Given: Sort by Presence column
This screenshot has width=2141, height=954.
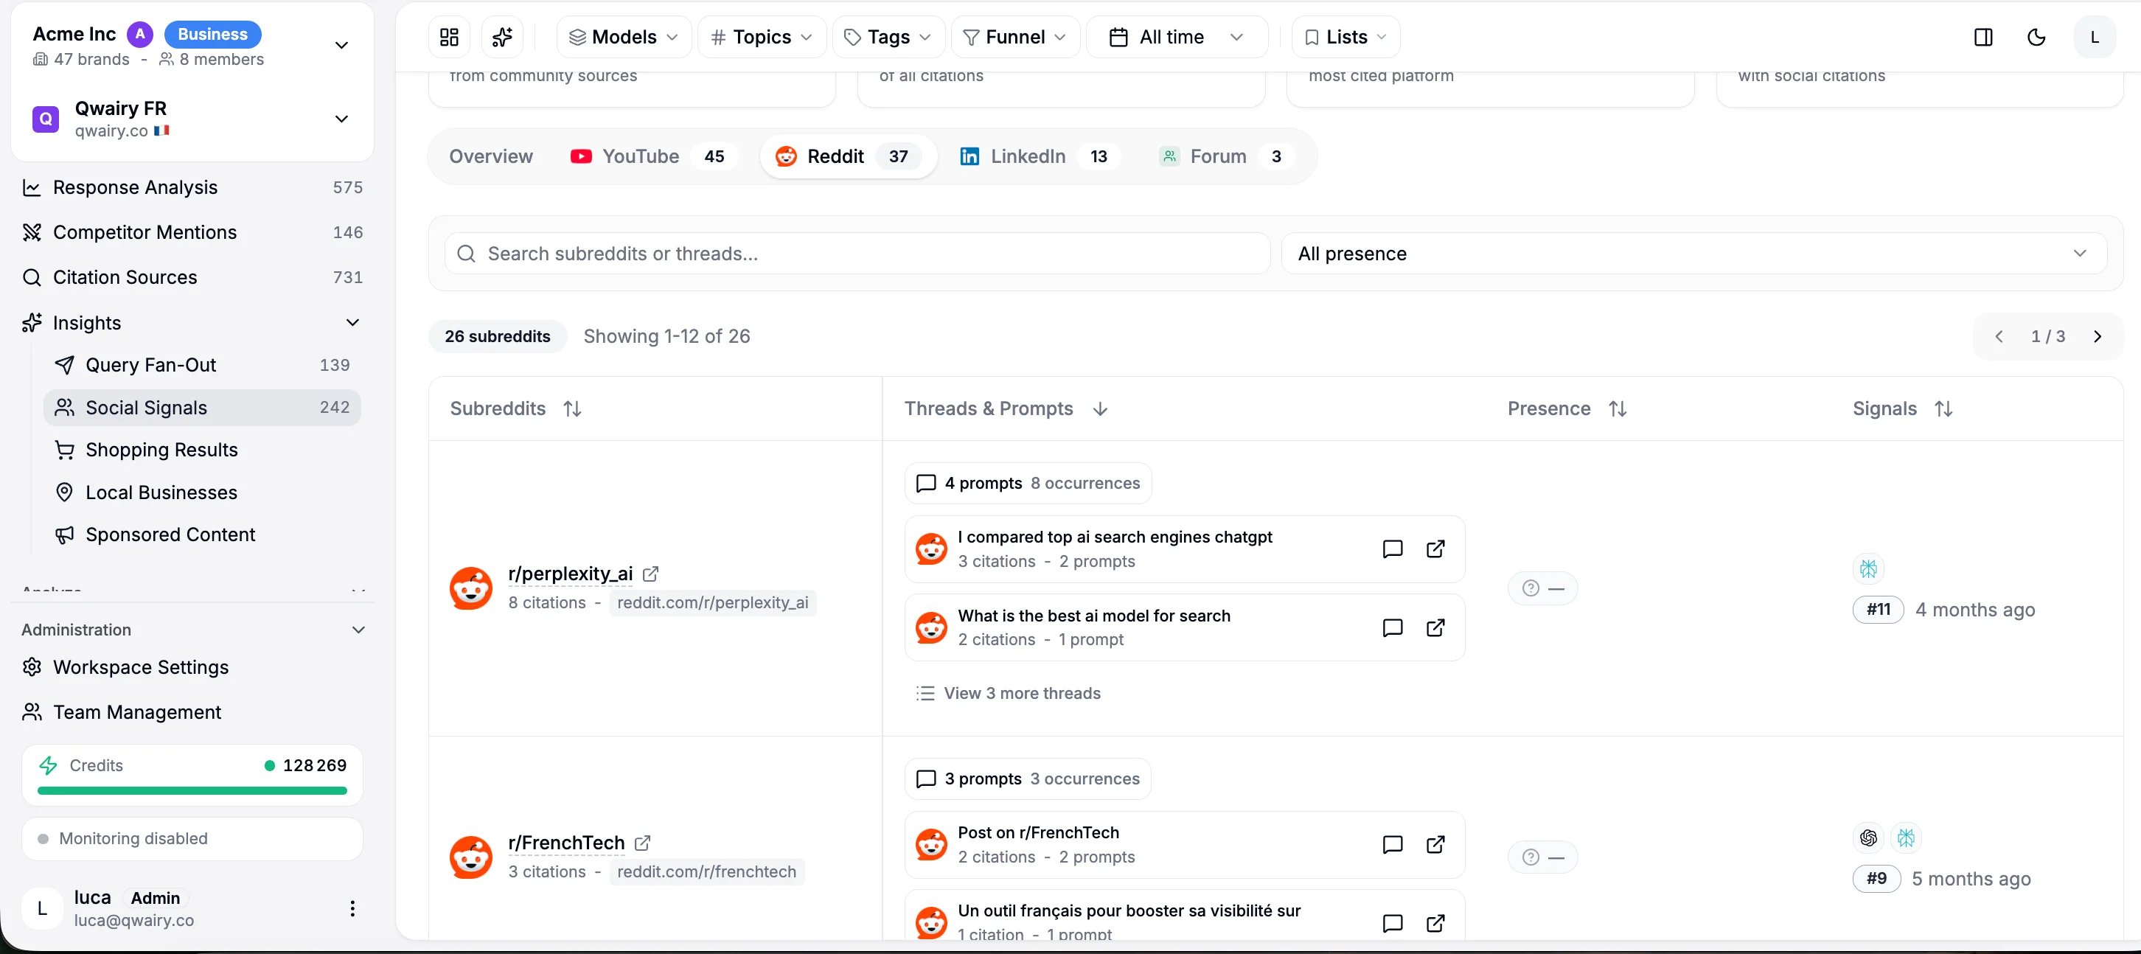Looking at the screenshot, I should click(1567, 409).
